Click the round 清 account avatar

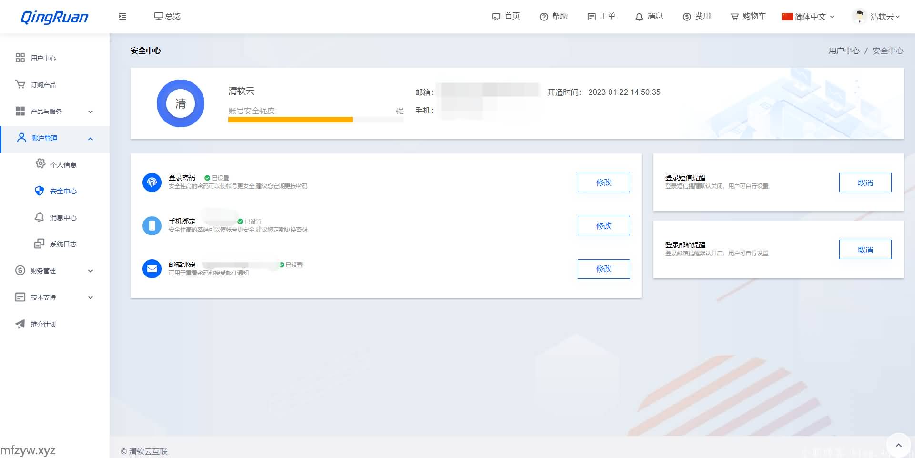pos(181,103)
